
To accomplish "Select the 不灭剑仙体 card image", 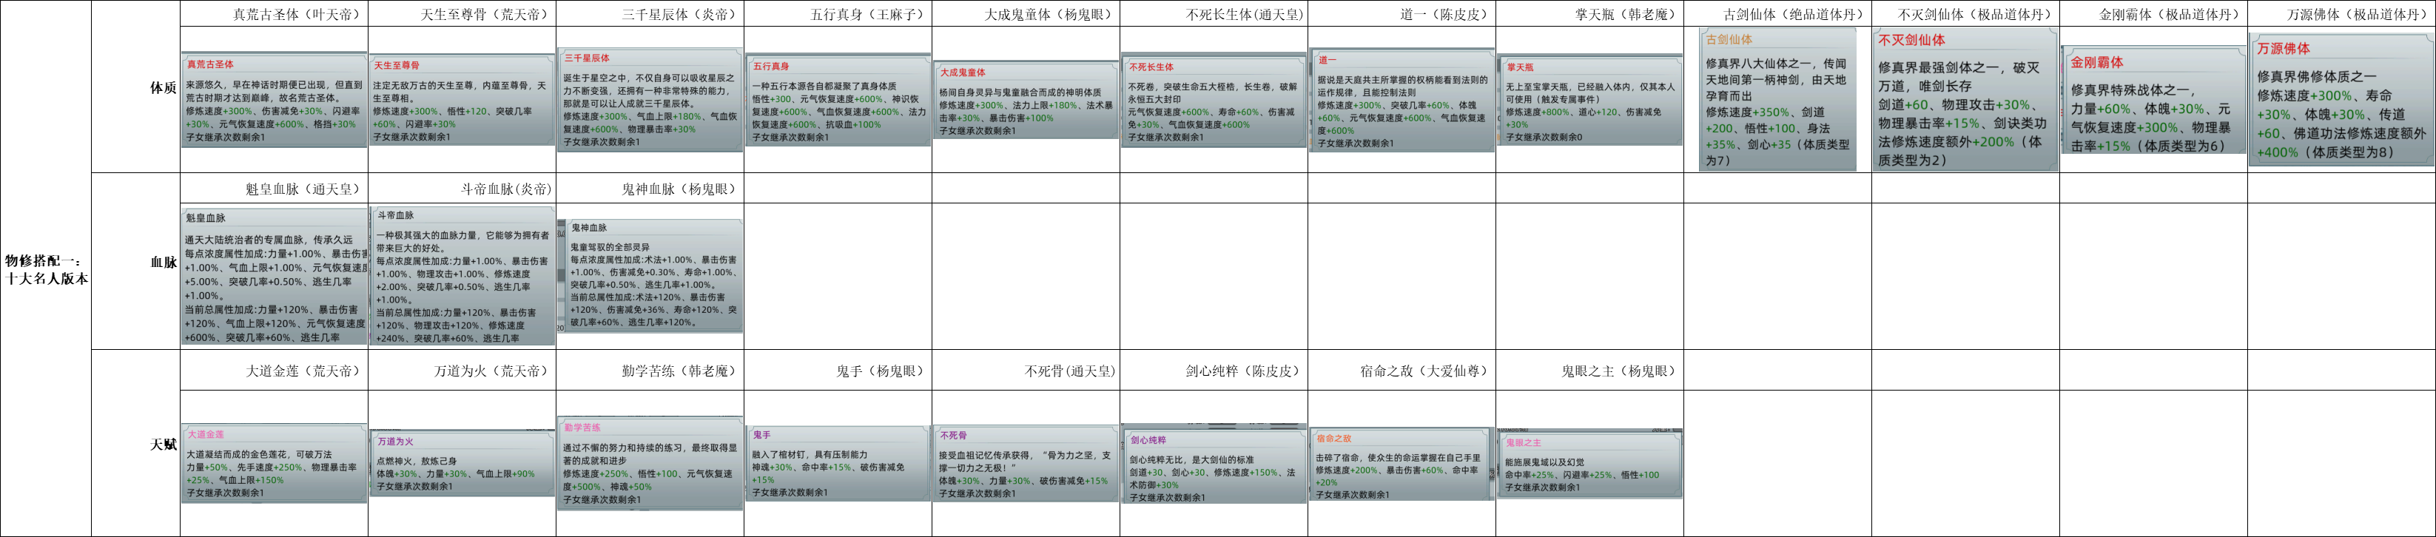I will point(1965,99).
